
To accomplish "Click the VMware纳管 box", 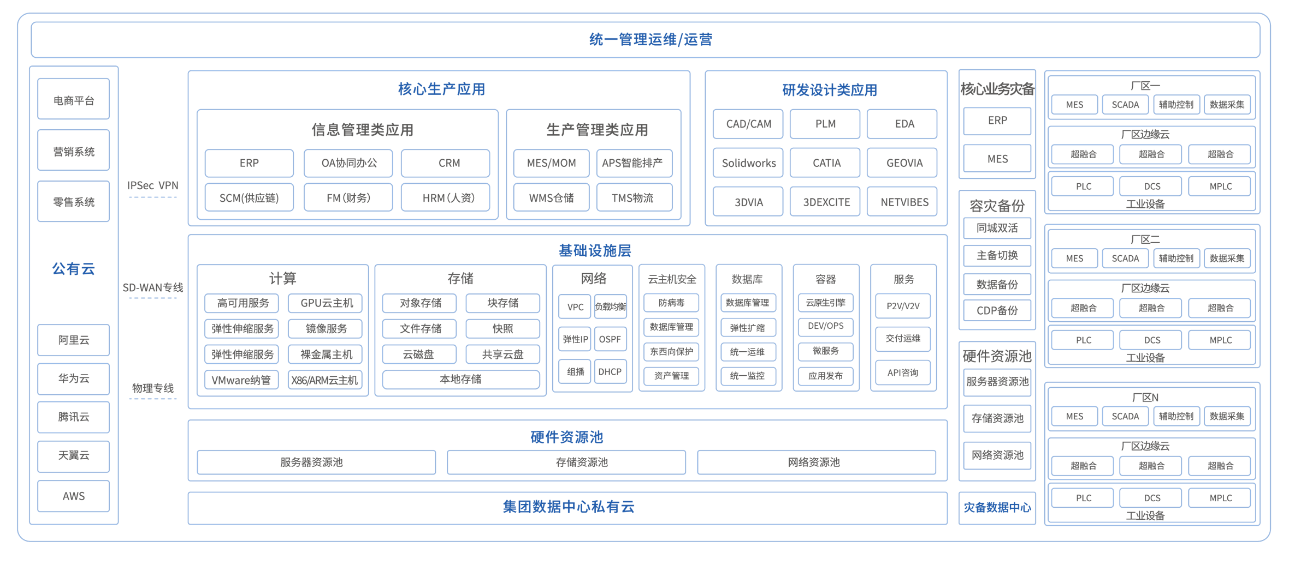I will (x=242, y=380).
